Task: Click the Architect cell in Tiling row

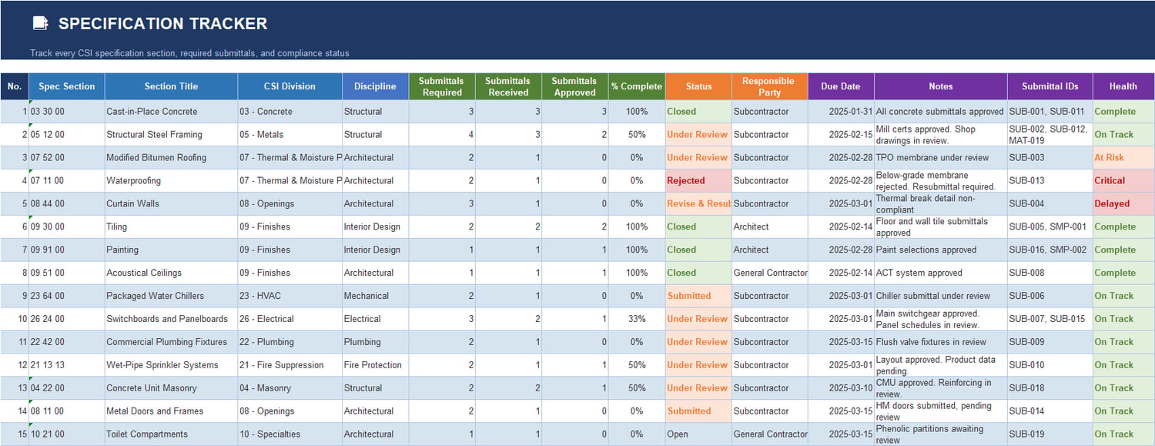Action: click(x=769, y=227)
